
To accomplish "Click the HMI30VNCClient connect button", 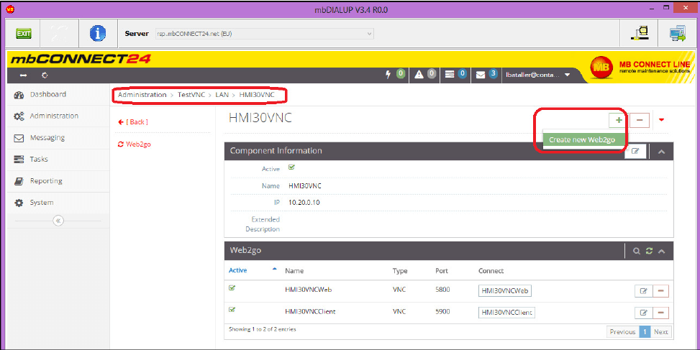I will (x=506, y=313).
